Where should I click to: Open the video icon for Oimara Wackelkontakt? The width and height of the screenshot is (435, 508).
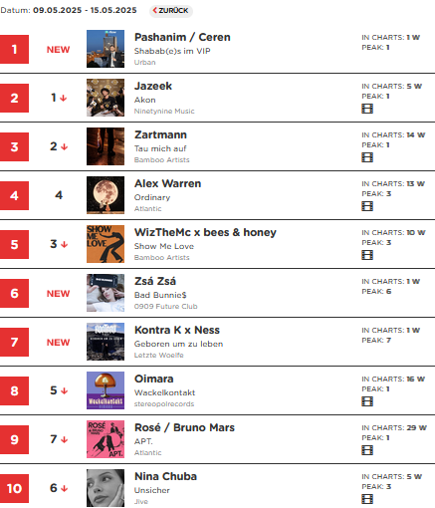[367, 401]
